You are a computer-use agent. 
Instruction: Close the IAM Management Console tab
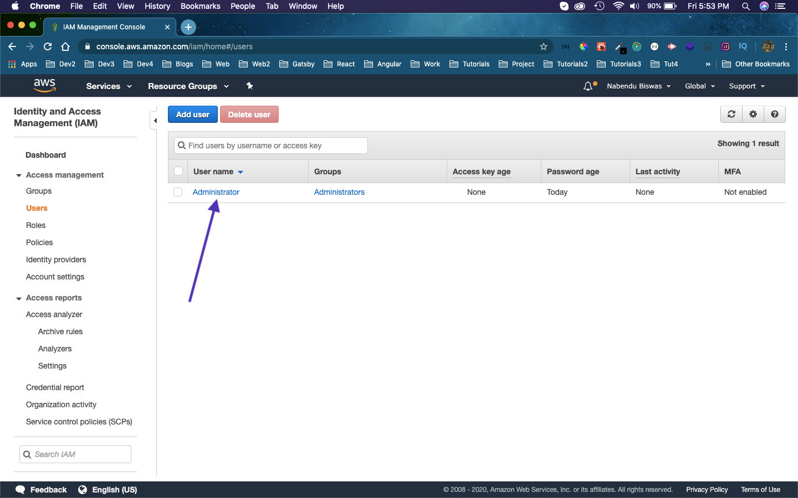click(x=167, y=27)
